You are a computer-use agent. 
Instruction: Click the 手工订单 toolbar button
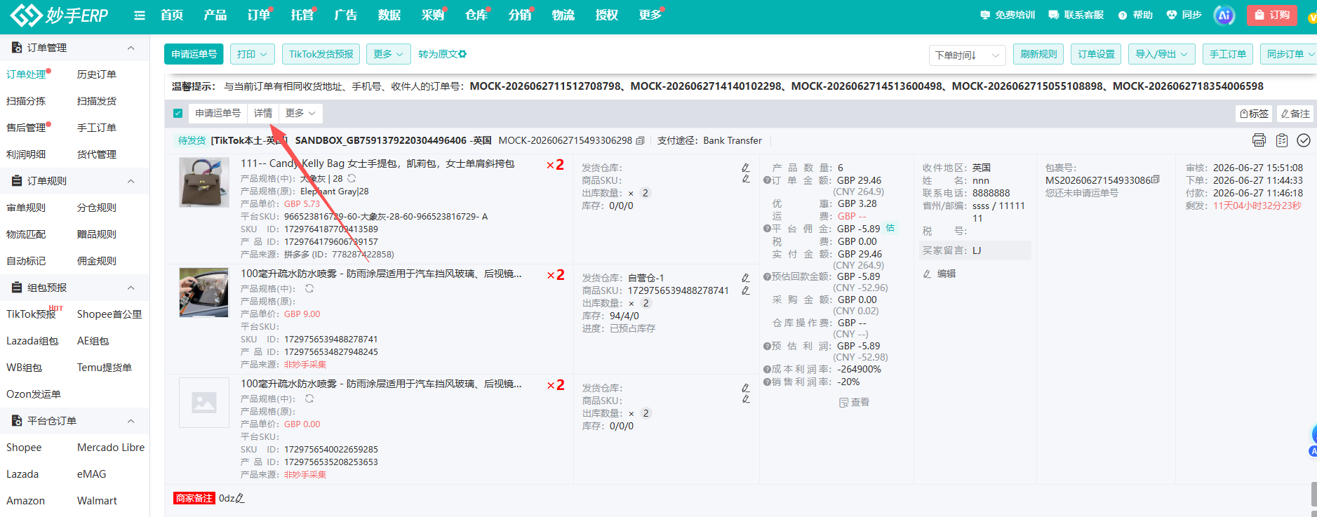[x=1228, y=54]
